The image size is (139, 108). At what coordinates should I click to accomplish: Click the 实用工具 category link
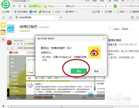pyautogui.click(x=112, y=44)
